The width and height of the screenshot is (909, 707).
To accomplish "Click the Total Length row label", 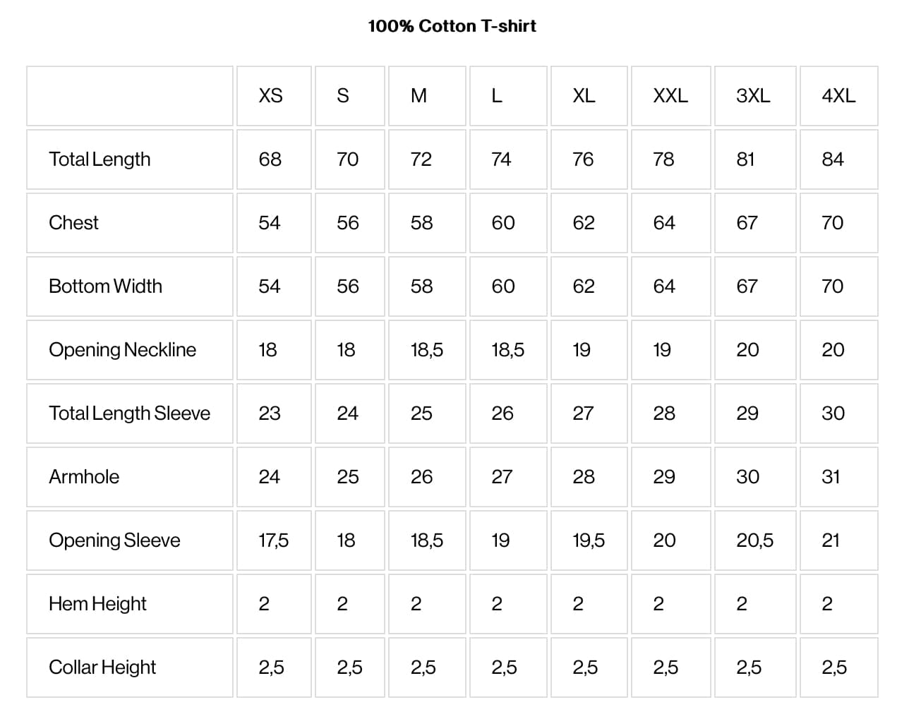I will point(100,159).
